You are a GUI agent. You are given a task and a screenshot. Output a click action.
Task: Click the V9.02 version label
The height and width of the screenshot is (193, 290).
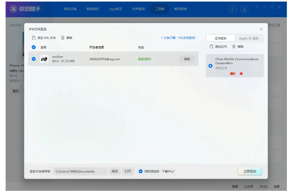pyautogui.click(x=263, y=186)
